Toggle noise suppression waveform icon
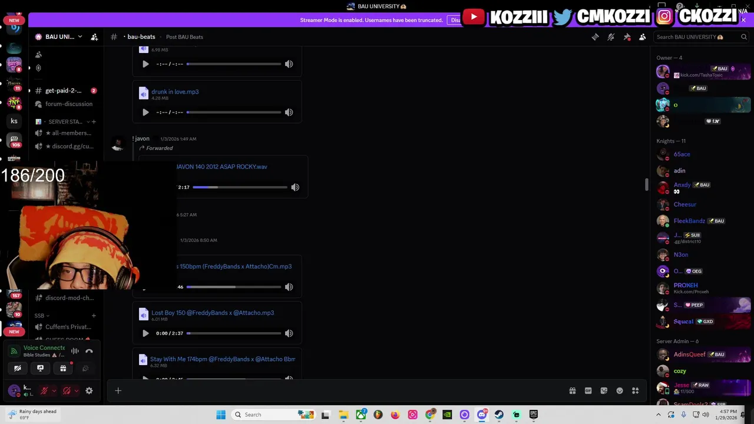 pos(75,351)
